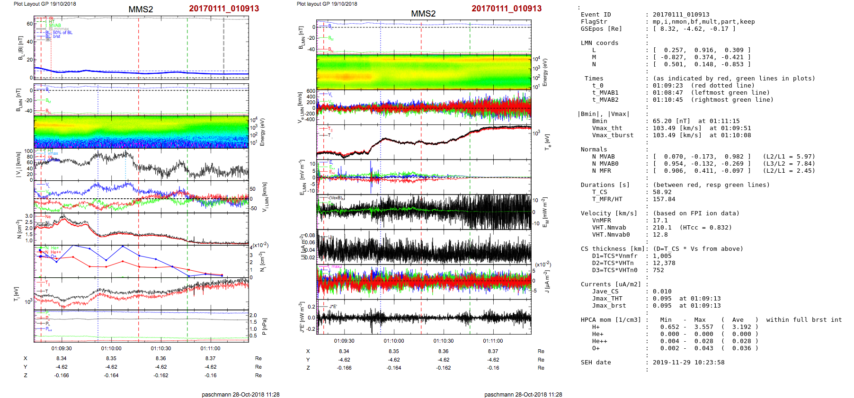Click the electron energy spectrogram in right plot

pyautogui.click(x=424, y=72)
